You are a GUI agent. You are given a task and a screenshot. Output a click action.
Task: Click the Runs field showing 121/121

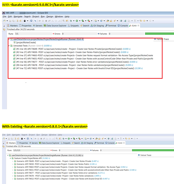32,150
